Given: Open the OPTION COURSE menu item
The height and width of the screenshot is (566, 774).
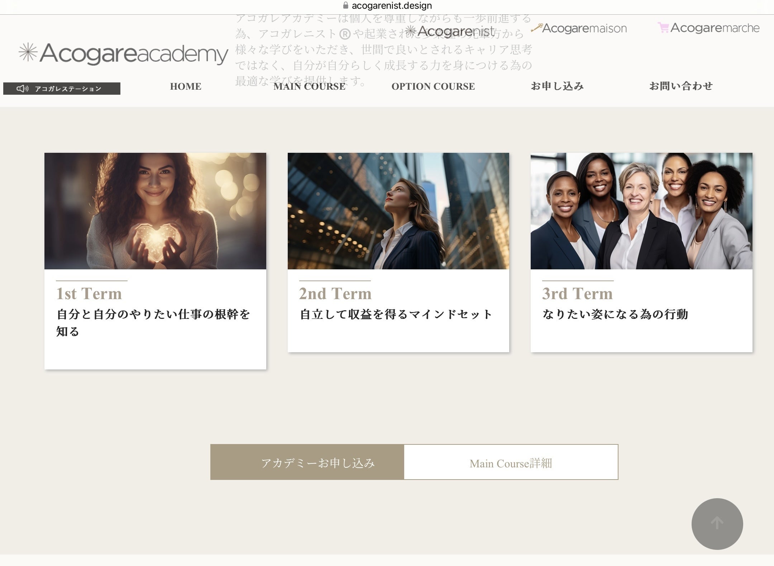Looking at the screenshot, I should [x=433, y=86].
